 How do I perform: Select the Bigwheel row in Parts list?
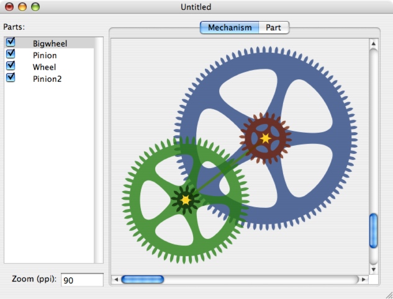tap(49, 43)
